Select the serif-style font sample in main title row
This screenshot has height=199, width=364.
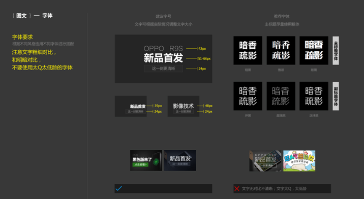click(x=281, y=50)
